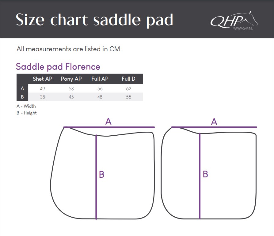The width and height of the screenshot is (274, 236).
Task: Open the WWW.QHP.NL website text
Action: [243, 29]
